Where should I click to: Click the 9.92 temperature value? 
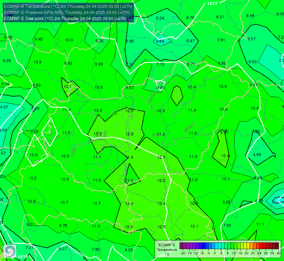(68, 64)
